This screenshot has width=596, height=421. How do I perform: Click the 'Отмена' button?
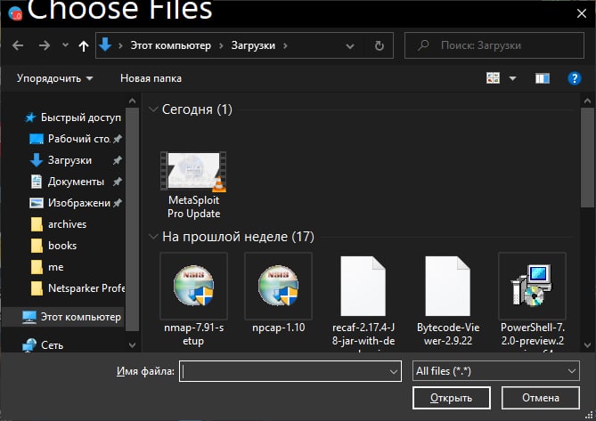click(541, 398)
